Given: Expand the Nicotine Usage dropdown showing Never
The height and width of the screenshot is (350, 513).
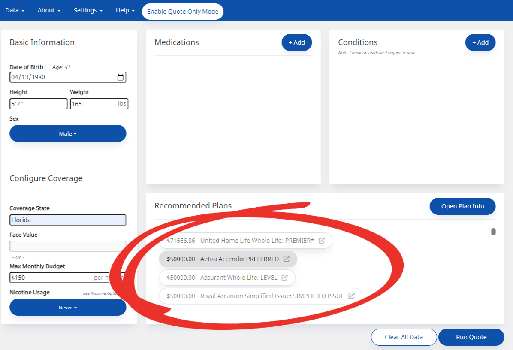Looking at the screenshot, I should [x=68, y=308].
